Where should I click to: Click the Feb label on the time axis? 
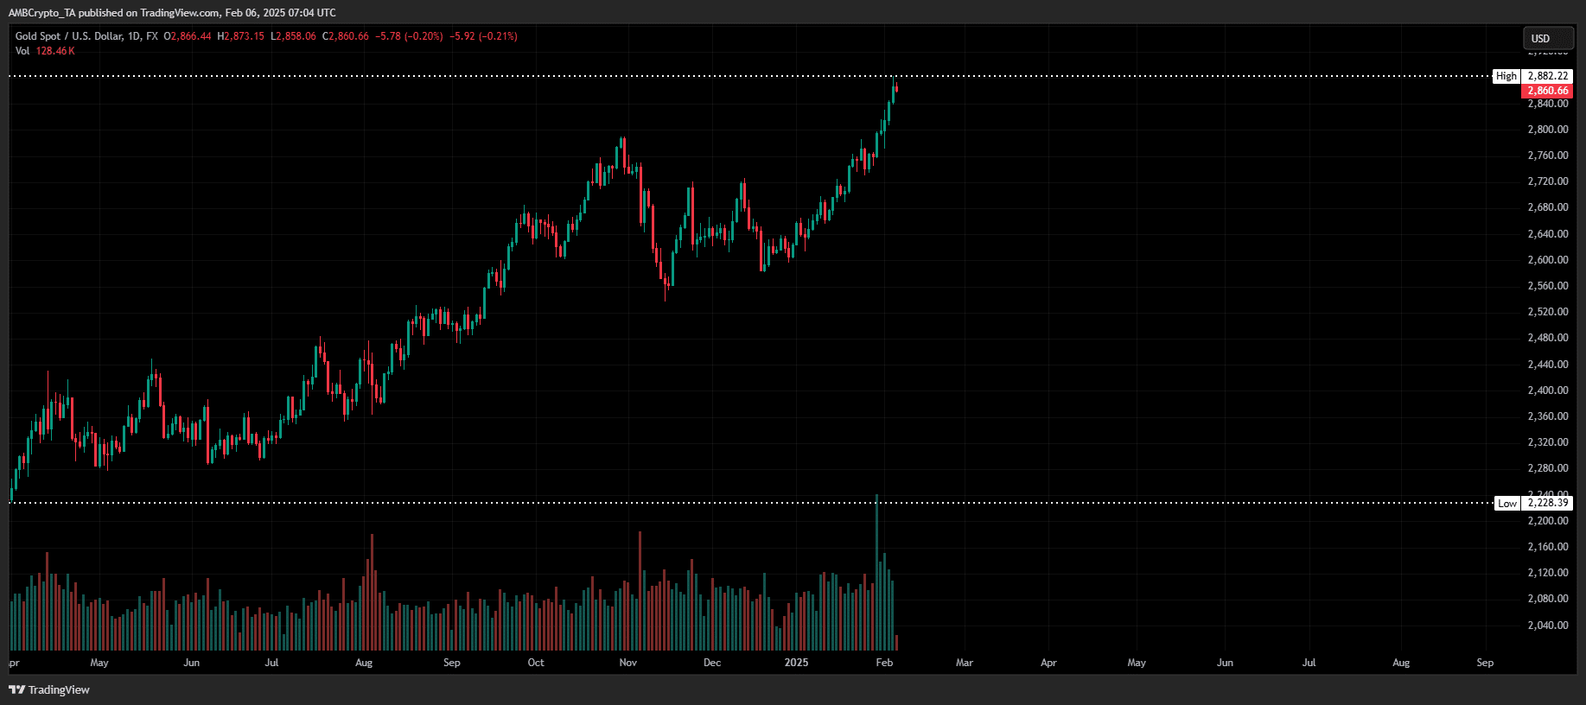(884, 663)
